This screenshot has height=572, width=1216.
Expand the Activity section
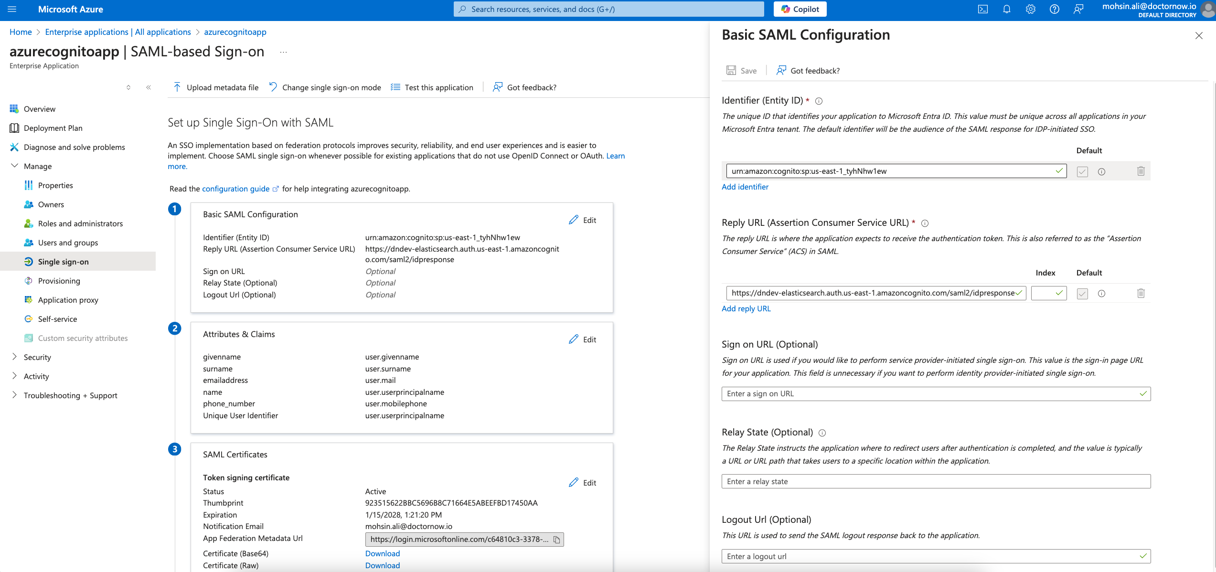(15, 376)
